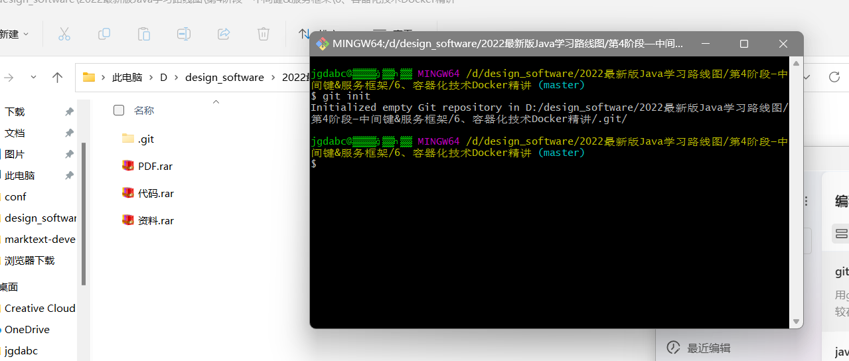Click the 资料.rar archive icon
This screenshot has width=849, height=361.
coord(128,220)
